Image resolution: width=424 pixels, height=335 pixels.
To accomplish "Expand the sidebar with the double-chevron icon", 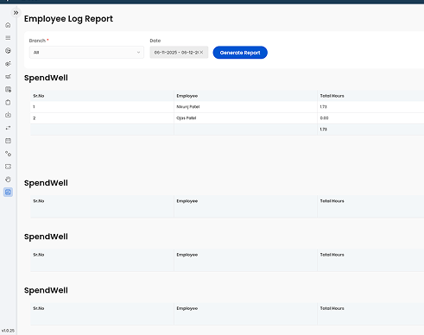I will coord(16,13).
